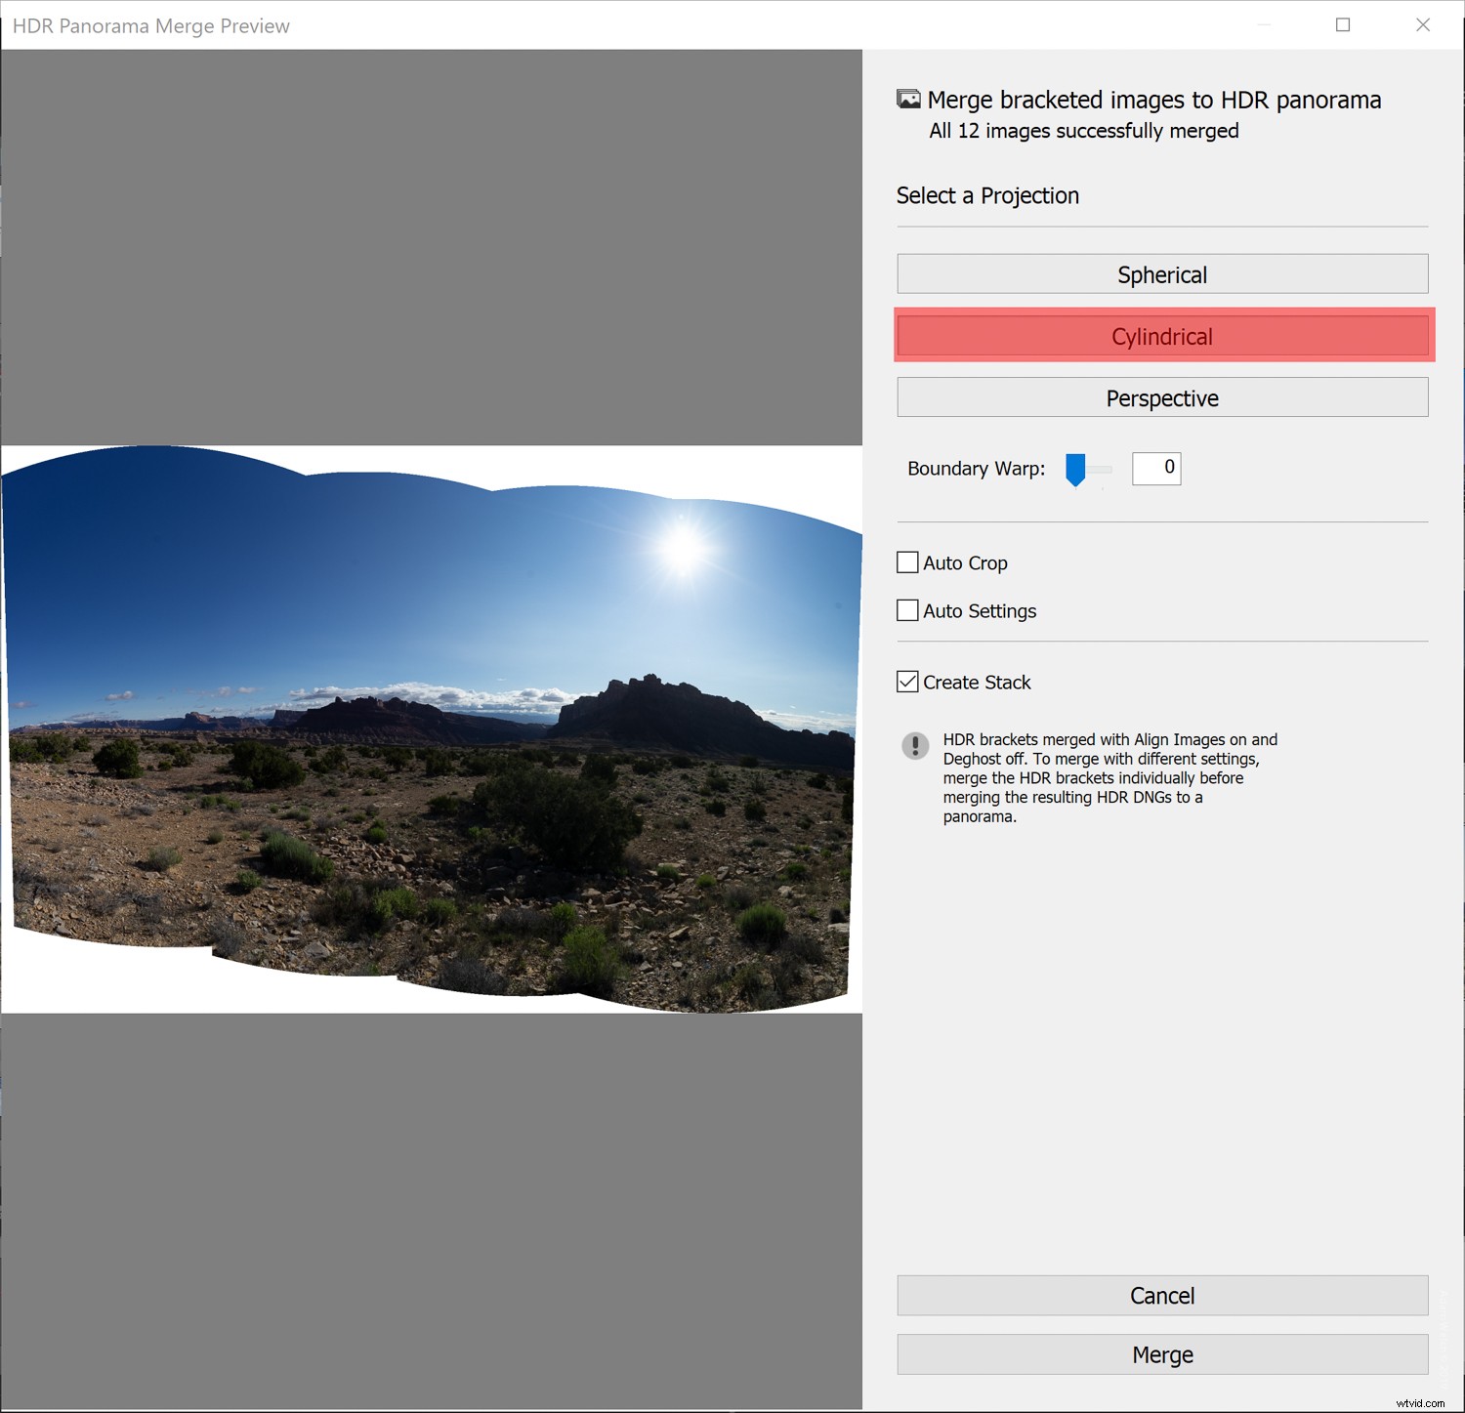This screenshot has height=1413, width=1465.
Task: Choose the Cylindrical projection
Action: [x=1161, y=336]
